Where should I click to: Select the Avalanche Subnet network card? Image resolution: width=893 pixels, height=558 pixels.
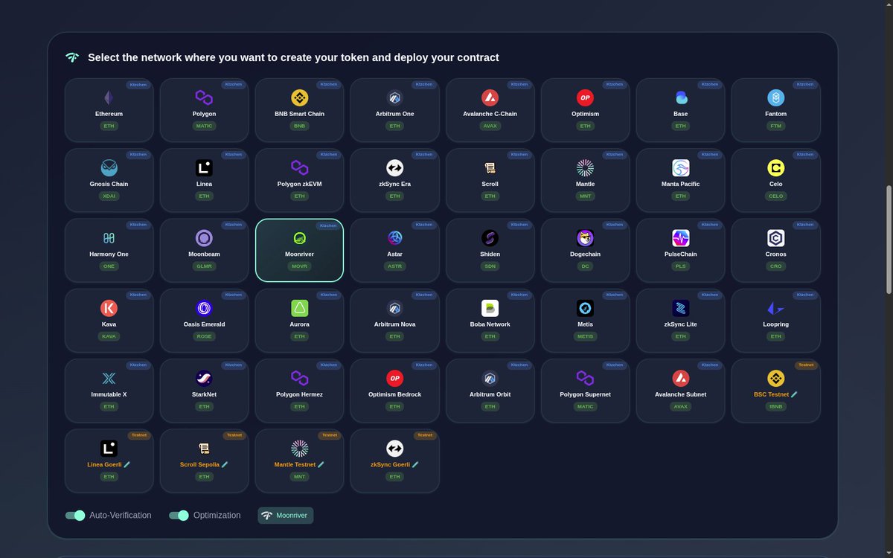pyautogui.click(x=680, y=391)
